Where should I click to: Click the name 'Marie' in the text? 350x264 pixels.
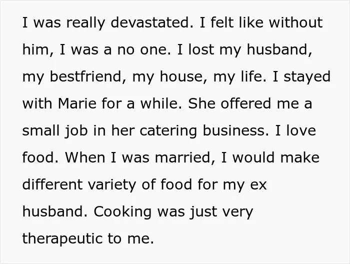tap(77, 103)
